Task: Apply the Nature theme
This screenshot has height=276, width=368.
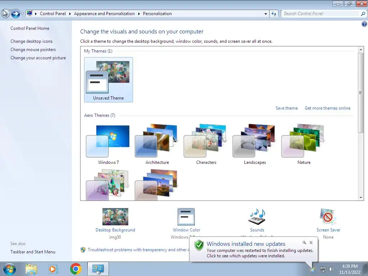Action: [x=304, y=144]
